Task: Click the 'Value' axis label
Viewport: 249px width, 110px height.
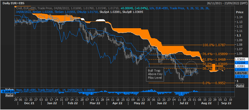Action: tap(9, 89)
